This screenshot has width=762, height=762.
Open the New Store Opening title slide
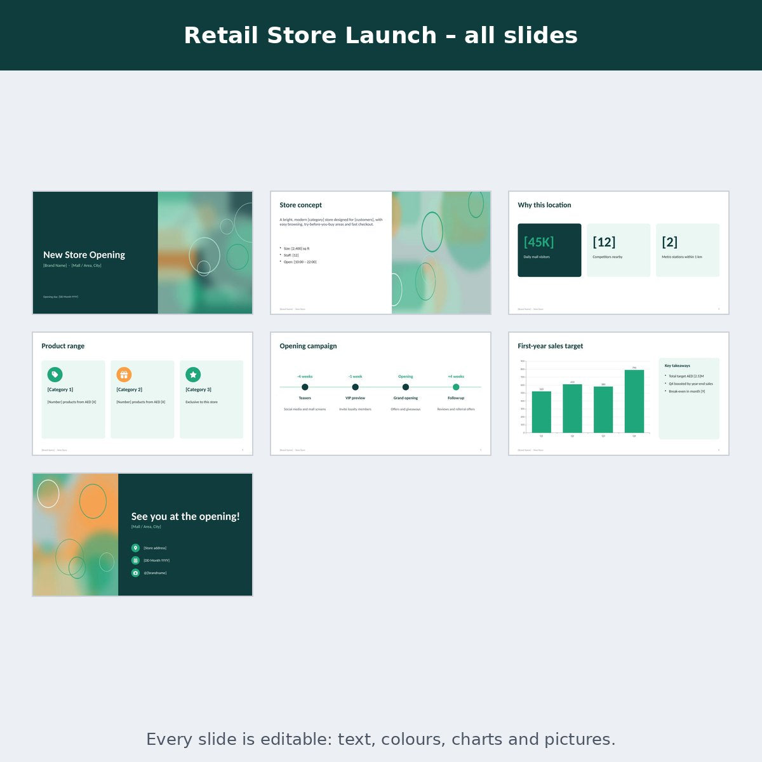click(143, 253)
